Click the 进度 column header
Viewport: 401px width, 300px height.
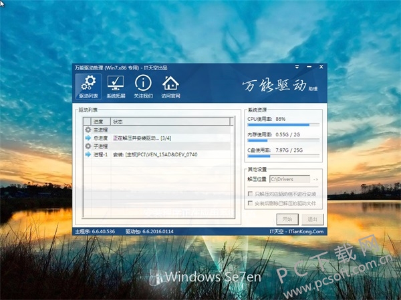101,122
